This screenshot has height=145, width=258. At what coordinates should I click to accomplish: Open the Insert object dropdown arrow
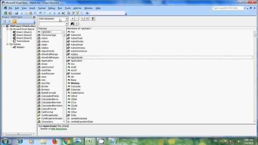13,13
